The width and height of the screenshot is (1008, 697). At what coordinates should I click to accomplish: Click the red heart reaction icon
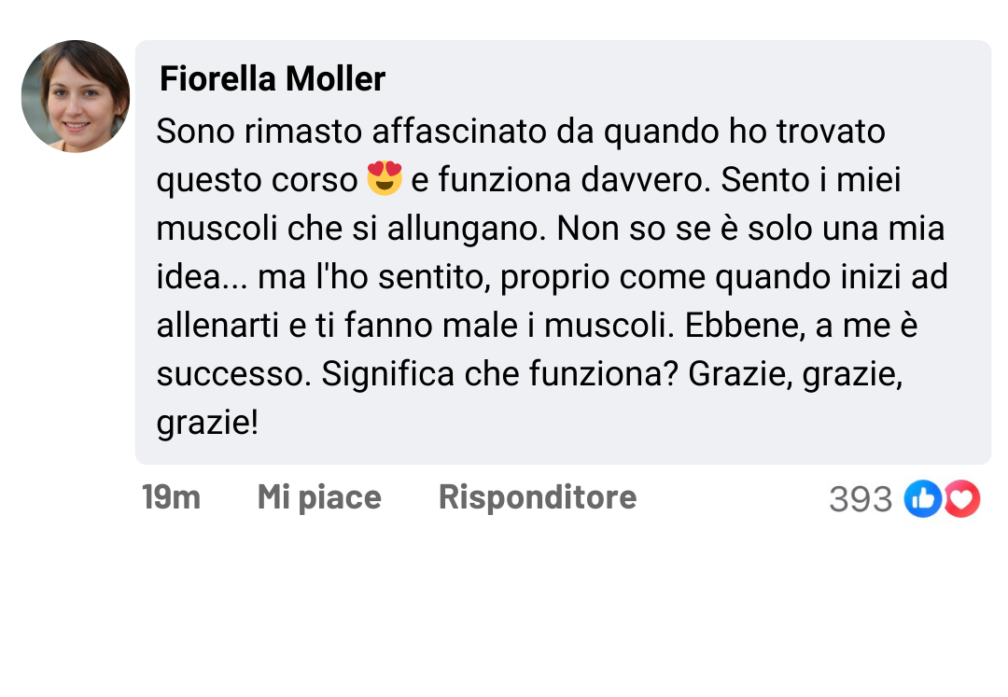point(962,499)
